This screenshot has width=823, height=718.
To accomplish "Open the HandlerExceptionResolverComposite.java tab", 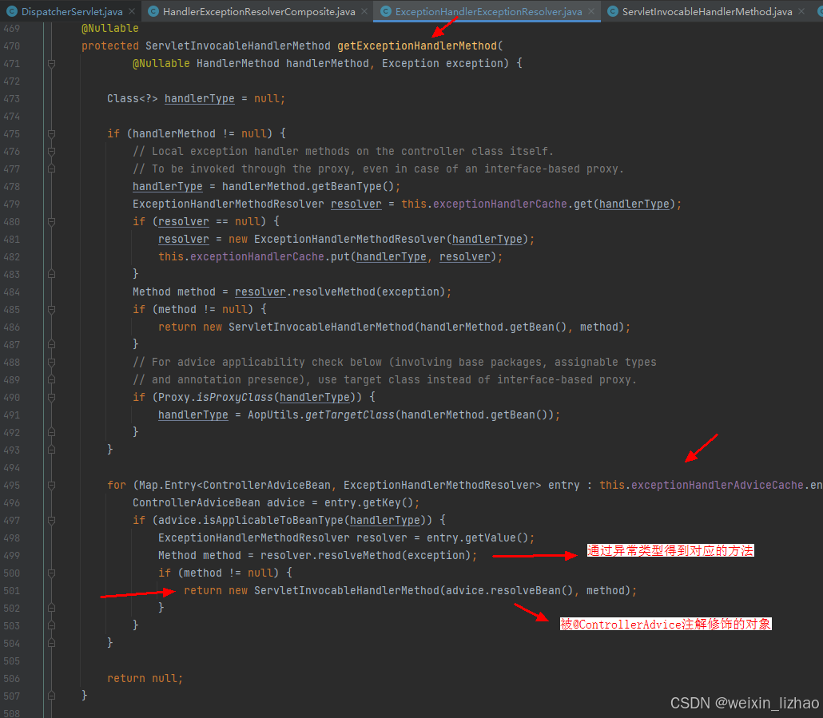I will tap(259, 11).
